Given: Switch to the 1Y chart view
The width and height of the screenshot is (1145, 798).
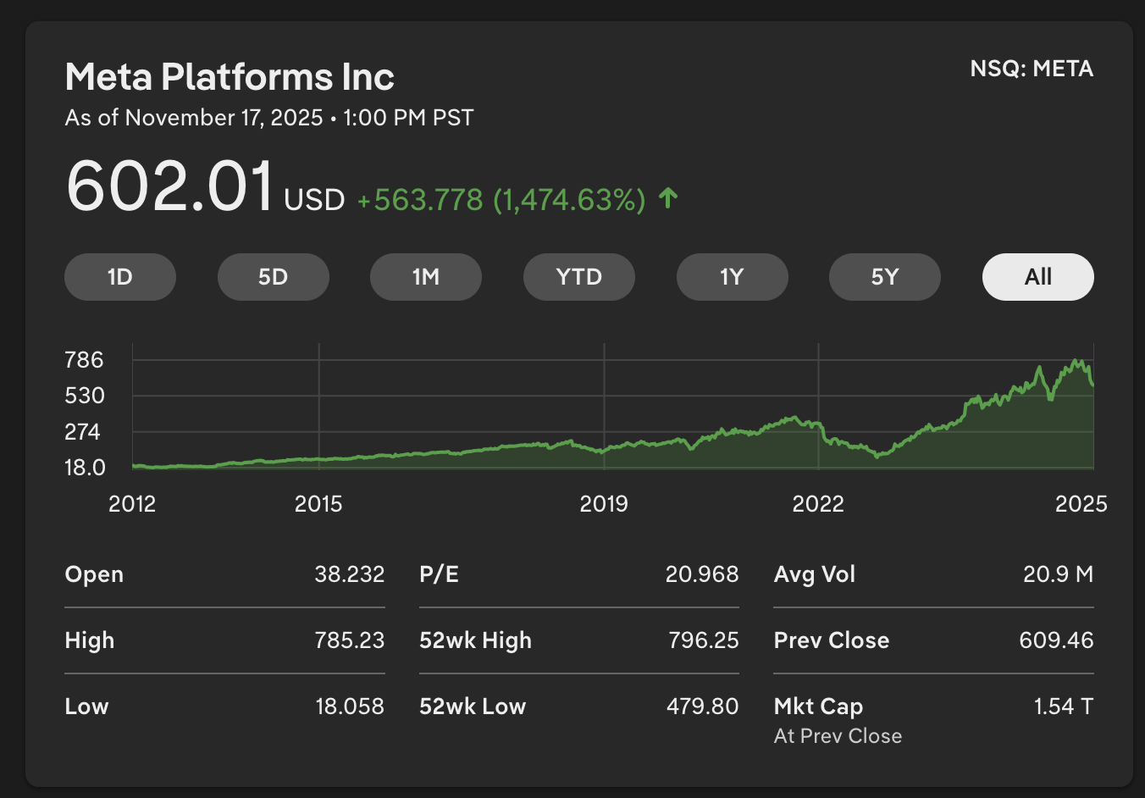Looking at the screenshot, I should tap(732, 277).
